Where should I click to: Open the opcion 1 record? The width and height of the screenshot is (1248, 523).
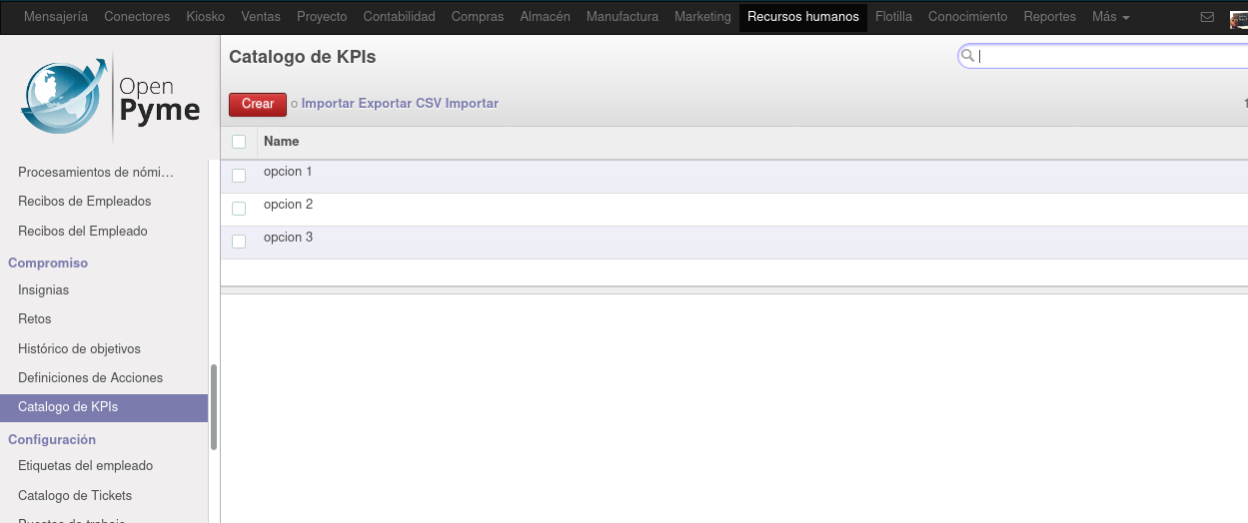[733, 176]
